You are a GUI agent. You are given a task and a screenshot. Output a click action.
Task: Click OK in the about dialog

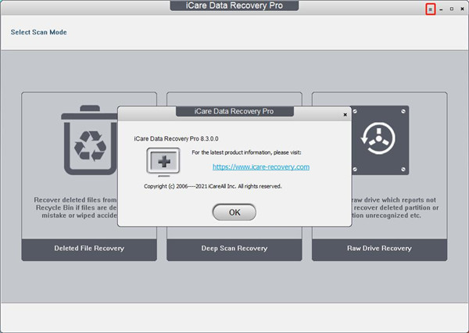[234, 213]
